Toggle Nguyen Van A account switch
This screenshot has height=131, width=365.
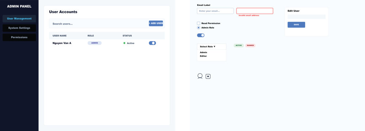[152, 43]
